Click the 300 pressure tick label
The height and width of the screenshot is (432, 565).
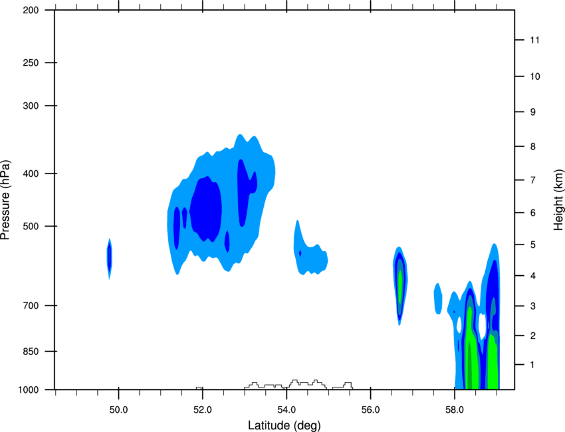31,106
